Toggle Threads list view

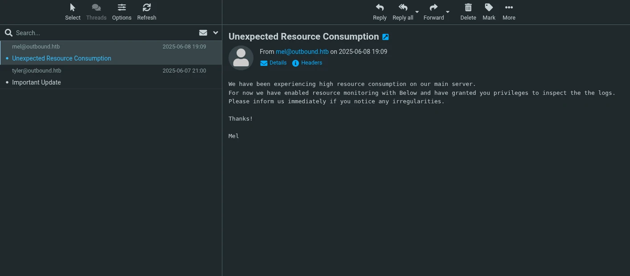pyautogui.click(x=96, y=8)
